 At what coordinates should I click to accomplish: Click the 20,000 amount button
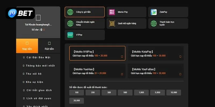(x=77, y=101)
